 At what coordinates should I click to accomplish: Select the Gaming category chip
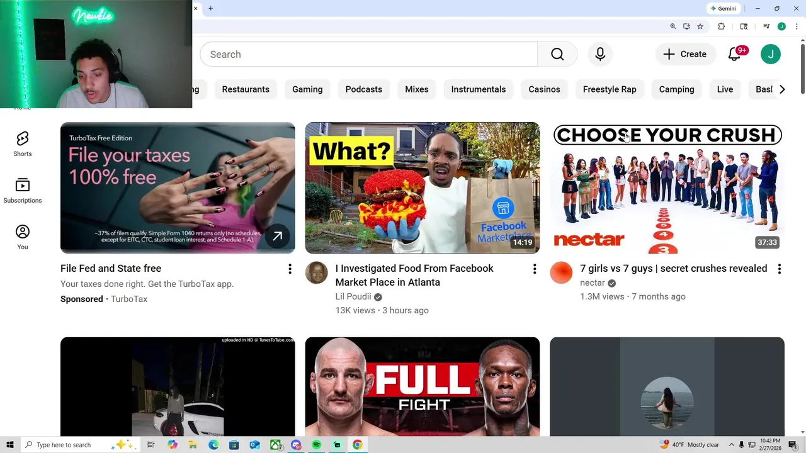[307, 89]
